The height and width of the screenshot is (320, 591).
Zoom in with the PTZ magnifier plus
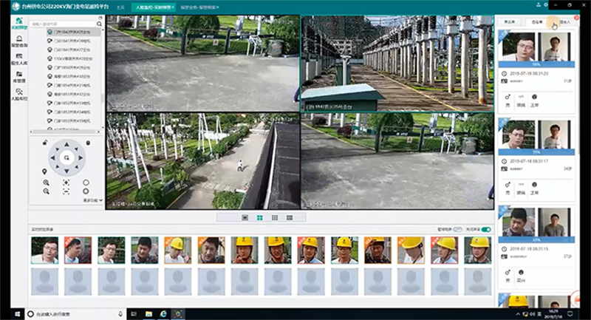(x=46, y=183)
